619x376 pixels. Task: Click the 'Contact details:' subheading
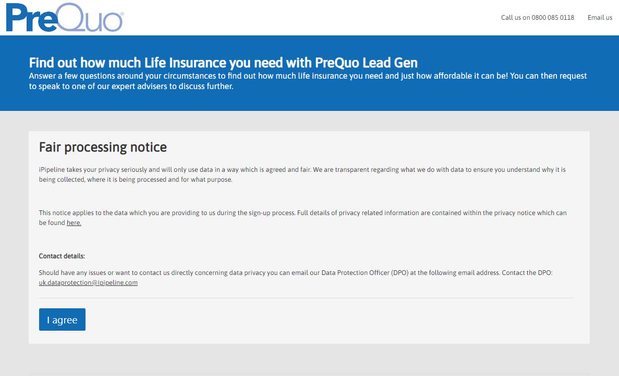point(62,256)
